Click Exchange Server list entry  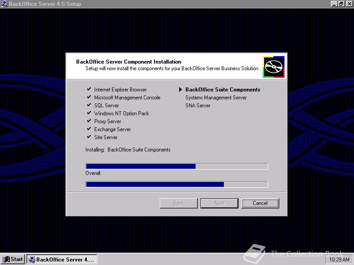[x=112, y=129]
